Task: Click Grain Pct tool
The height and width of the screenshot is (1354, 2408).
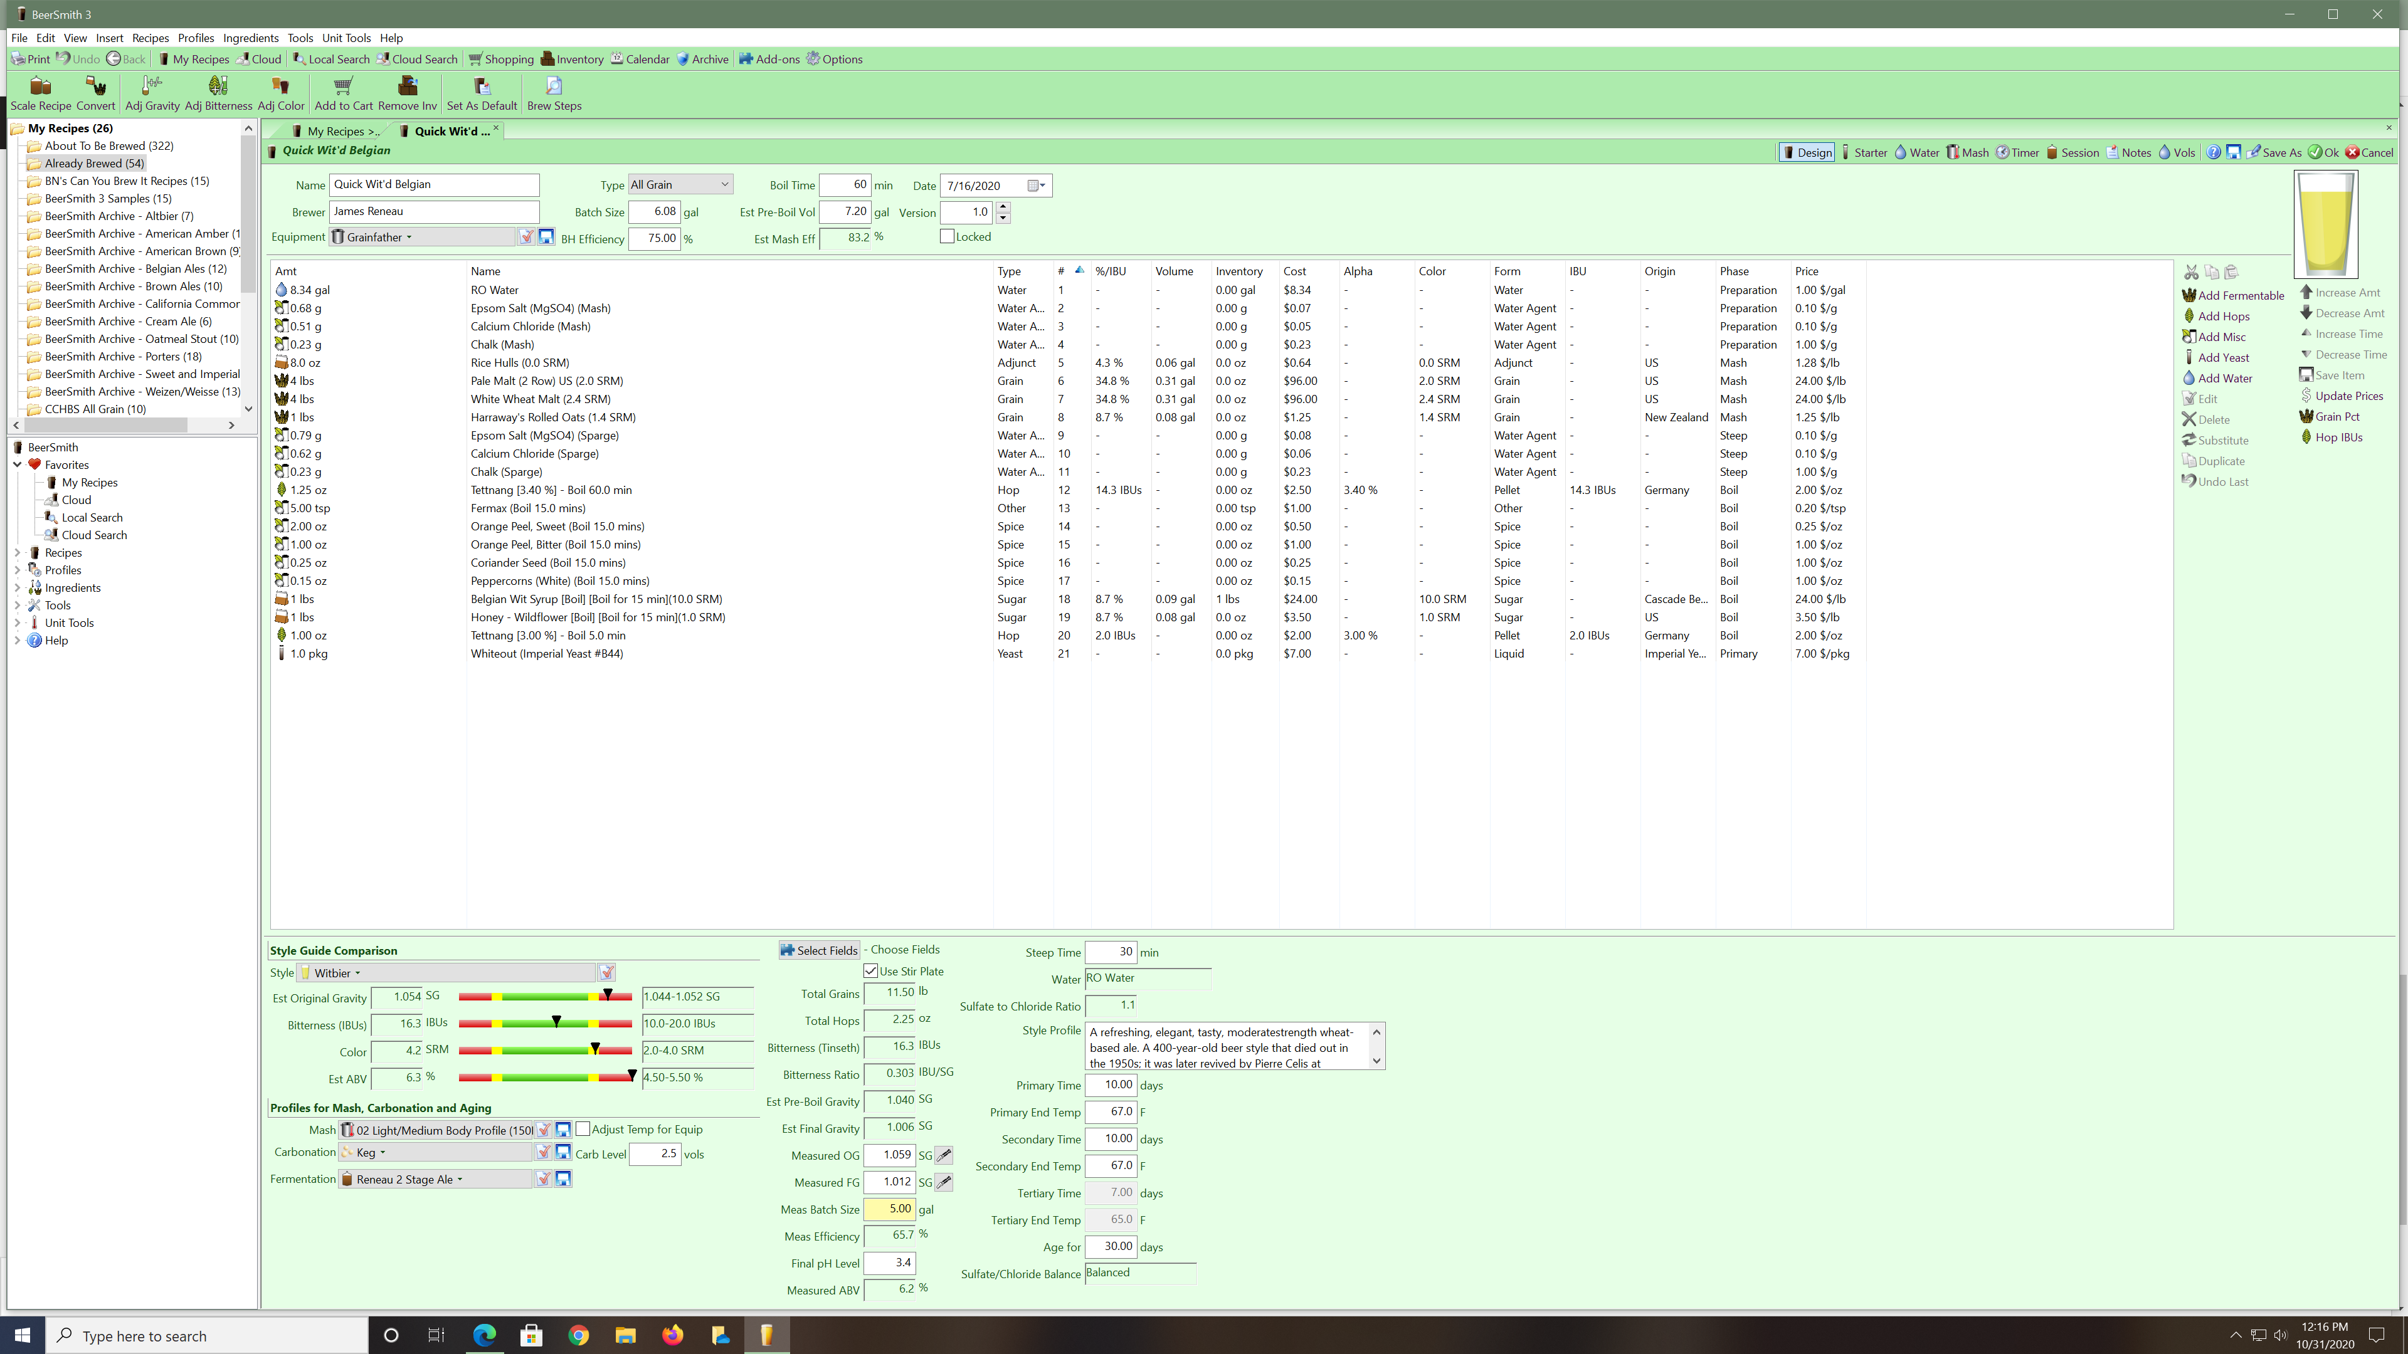Action: (2330, 417)
